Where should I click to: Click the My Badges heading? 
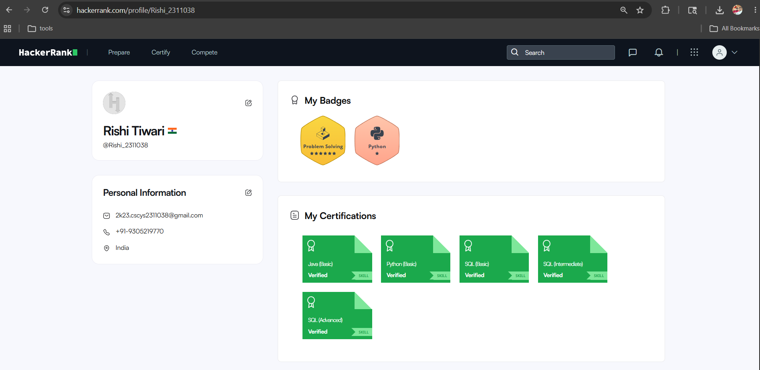pos(327,101)
